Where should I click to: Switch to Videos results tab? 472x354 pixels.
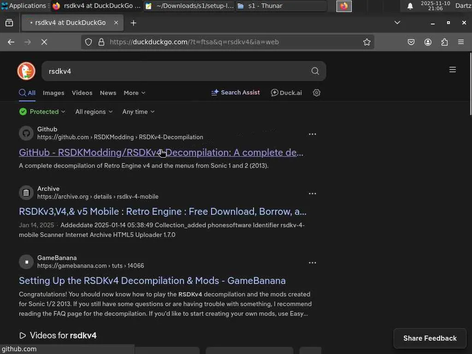tap(82, 93)
